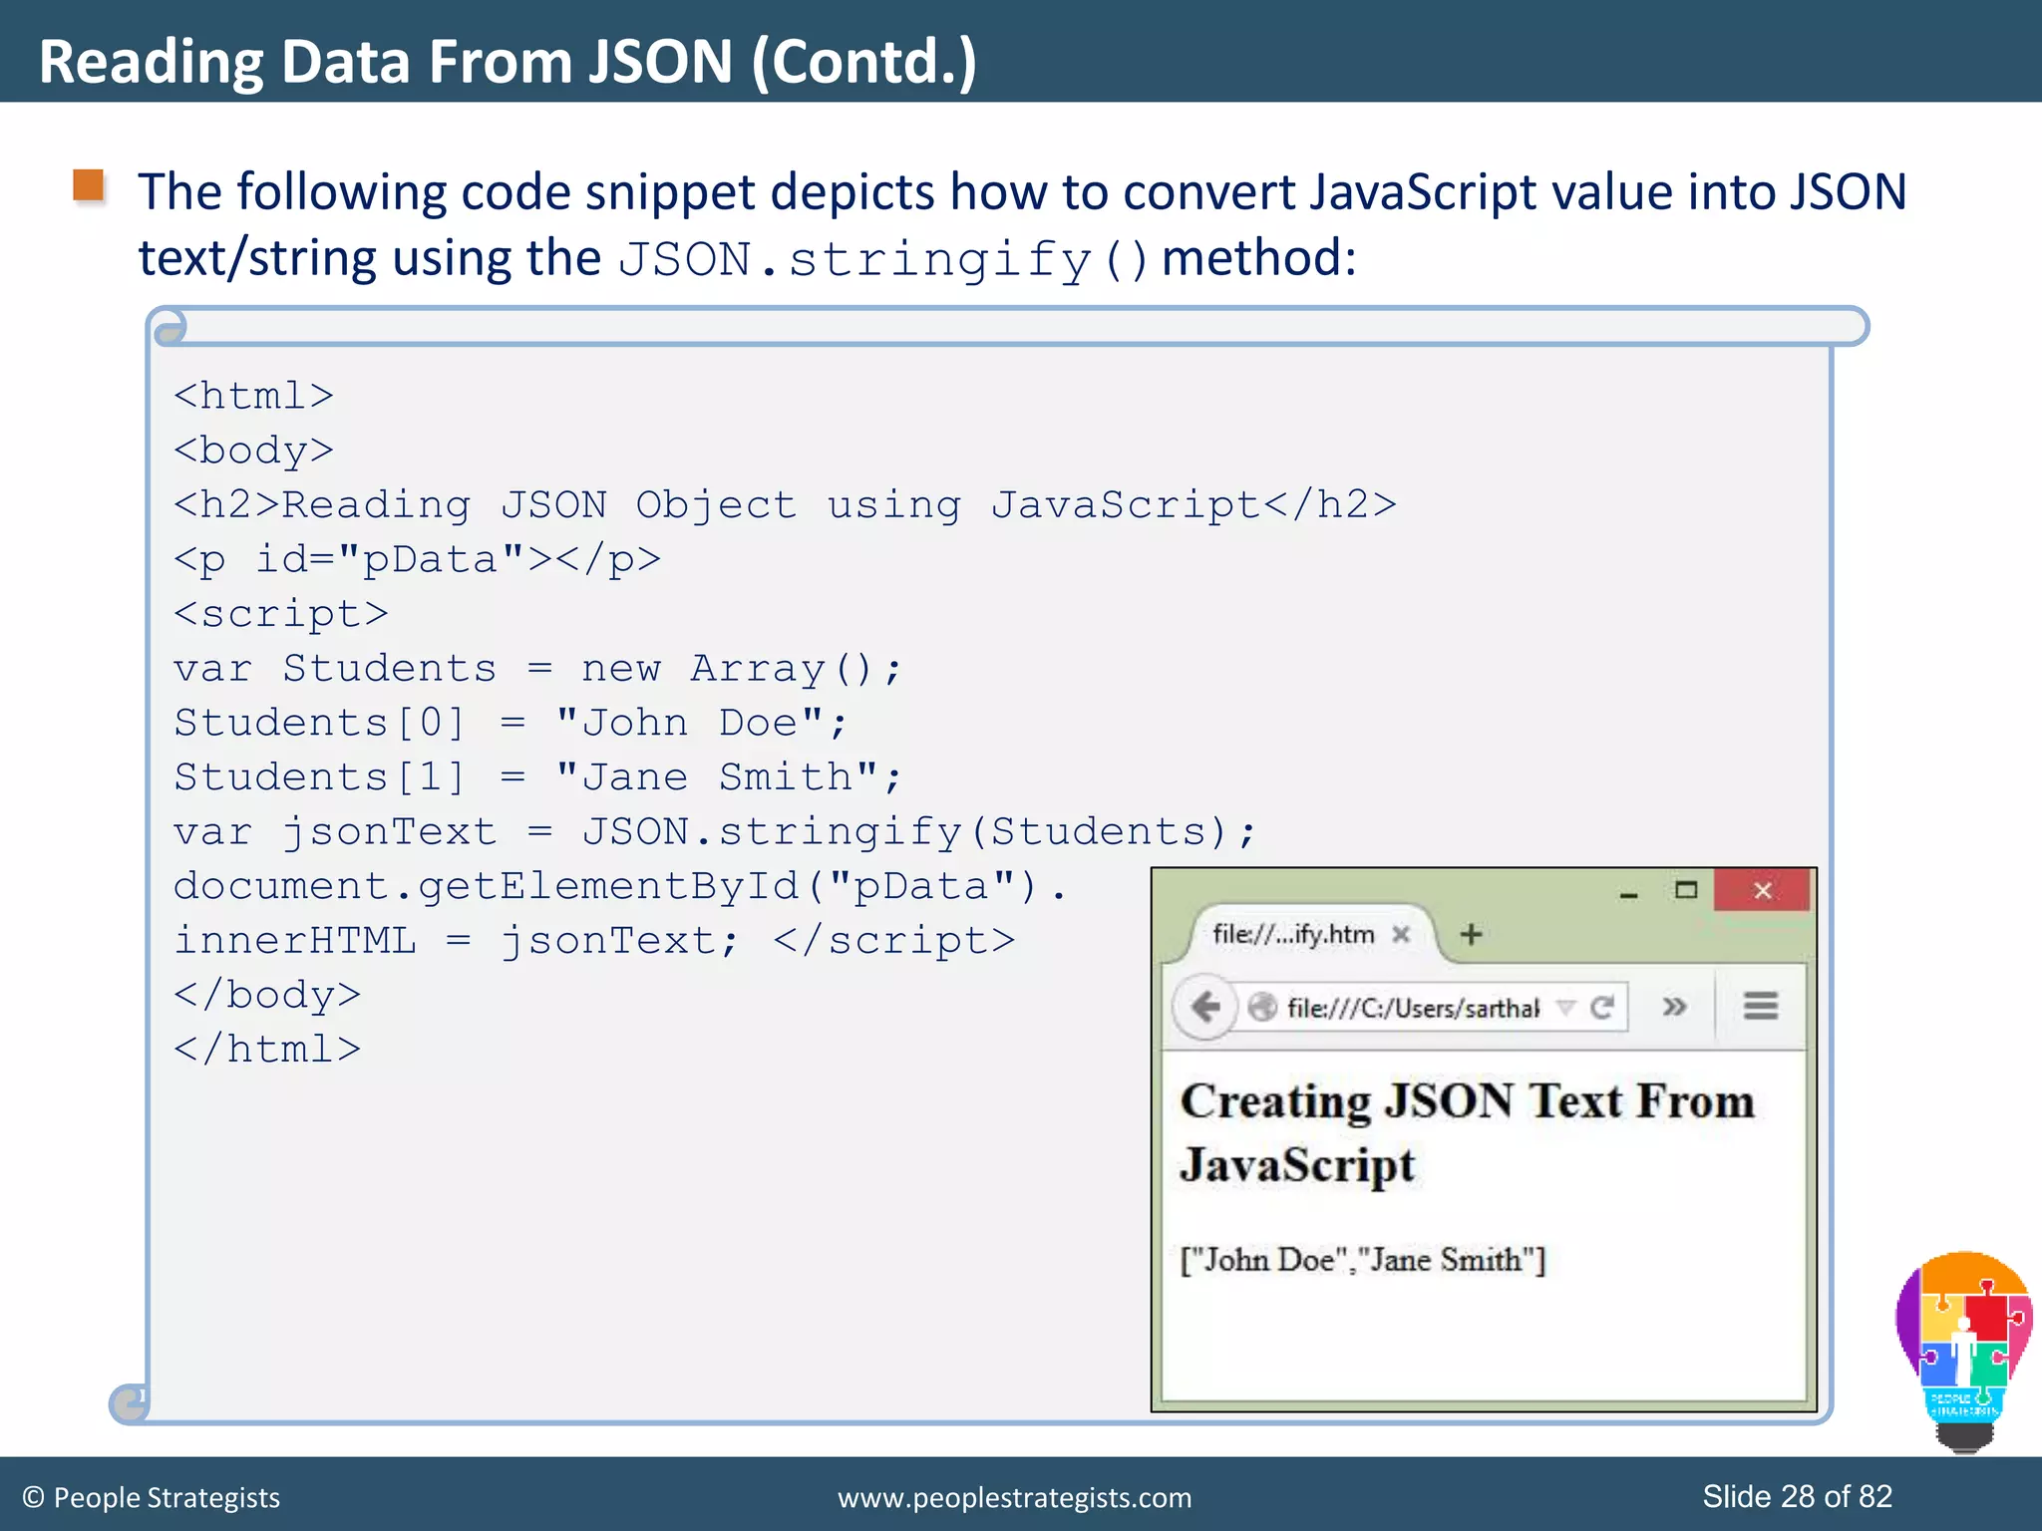Click the 'Students[0] = "John Doe";' code line
2042x1531 pixels.
[510, 723]
